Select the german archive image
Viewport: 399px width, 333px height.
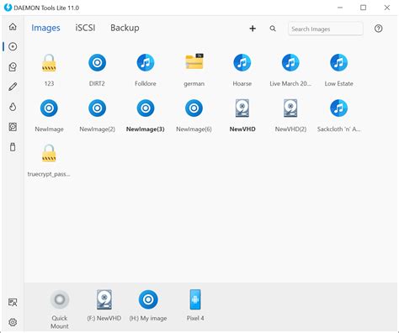[194, 70]
